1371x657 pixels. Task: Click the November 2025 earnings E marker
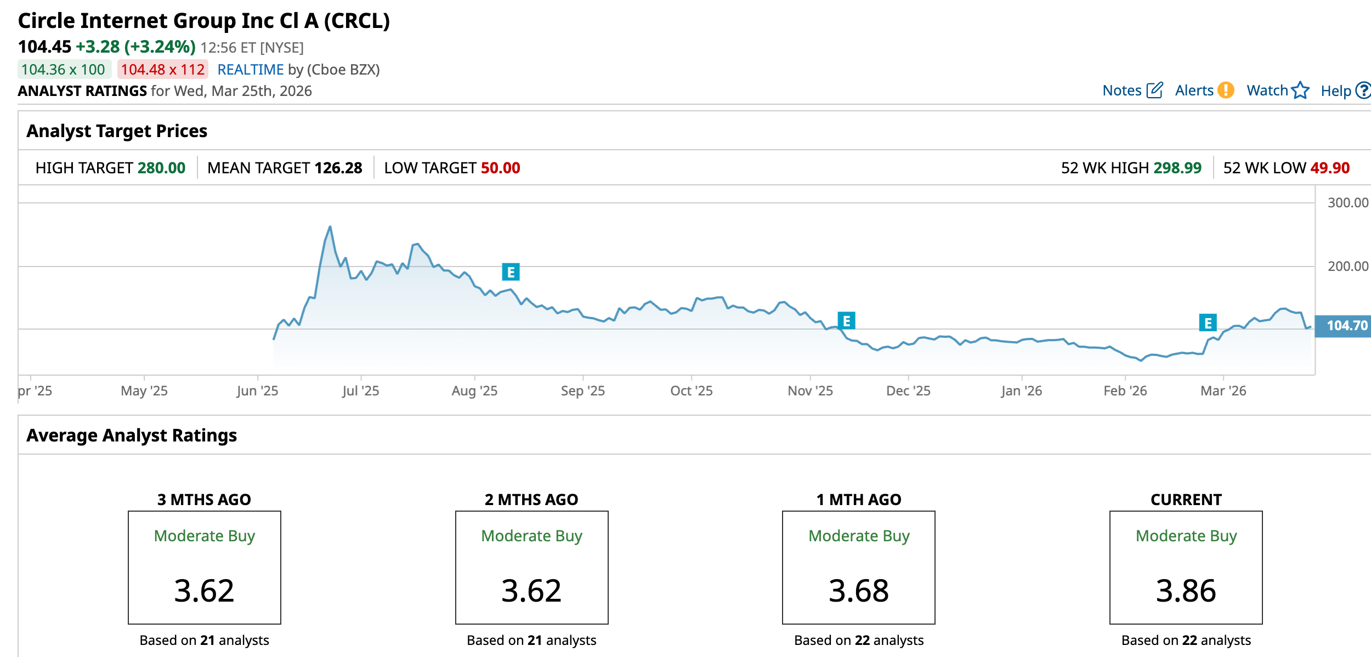click(x=846, y=321)
